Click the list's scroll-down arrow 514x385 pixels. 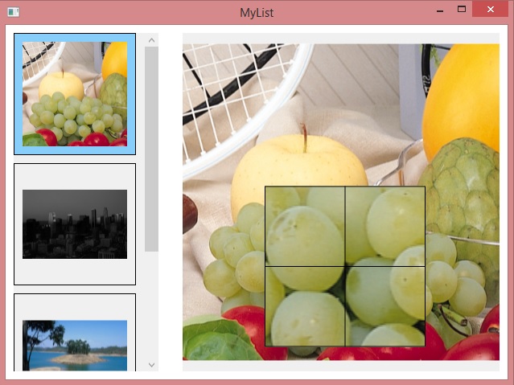click(151, 365)
